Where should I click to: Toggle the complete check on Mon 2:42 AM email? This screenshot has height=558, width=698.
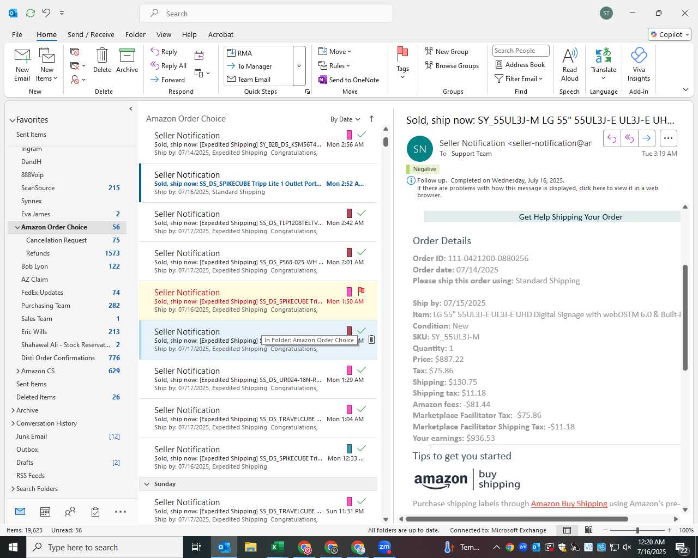point(361,213)
